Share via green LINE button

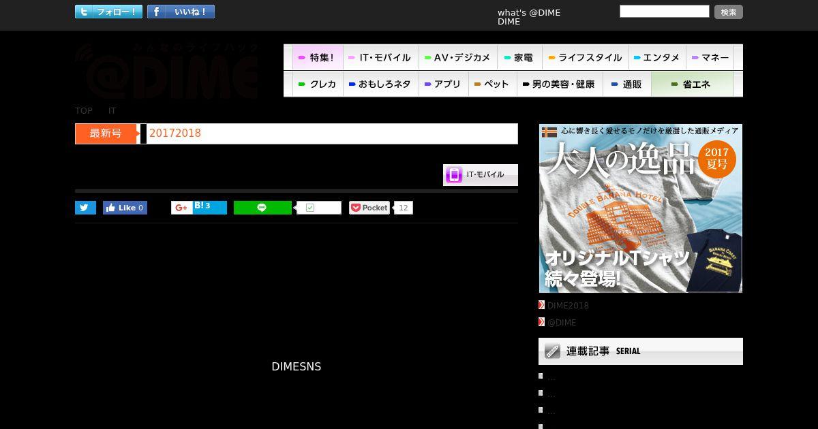pyautogui.click(x=262, y=208)
